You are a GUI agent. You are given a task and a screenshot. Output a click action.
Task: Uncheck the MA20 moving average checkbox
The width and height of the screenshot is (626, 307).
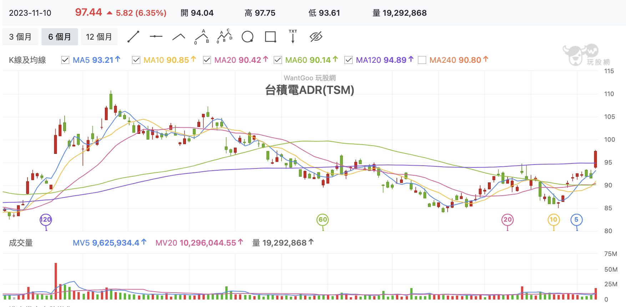[207, 60]
